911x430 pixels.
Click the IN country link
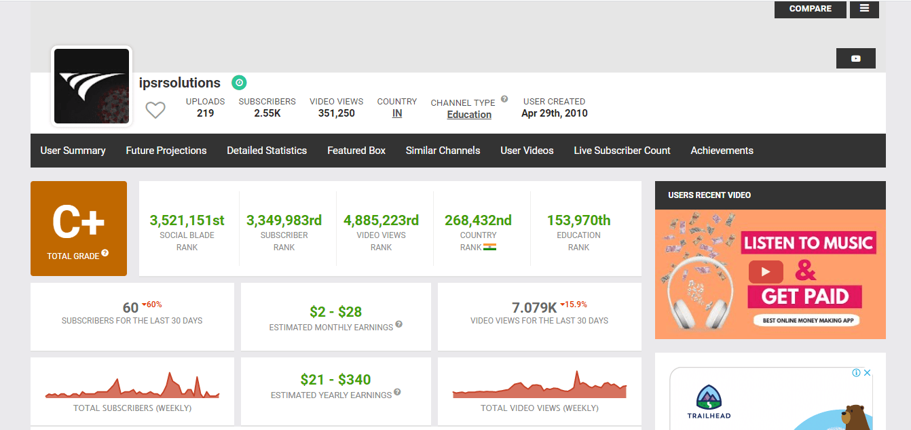point(396,113)
